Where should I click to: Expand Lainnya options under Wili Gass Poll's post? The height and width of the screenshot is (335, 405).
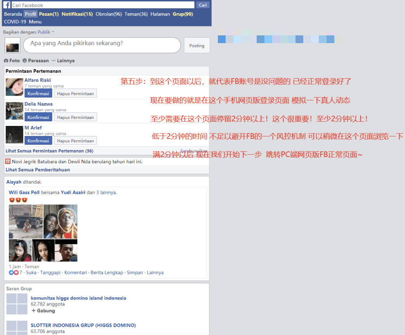pos(155,272)
